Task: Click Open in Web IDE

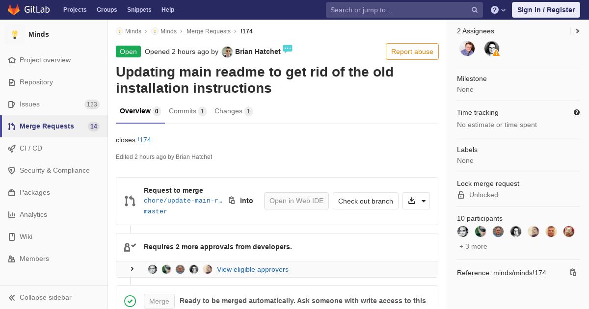Action: [296, 201]
